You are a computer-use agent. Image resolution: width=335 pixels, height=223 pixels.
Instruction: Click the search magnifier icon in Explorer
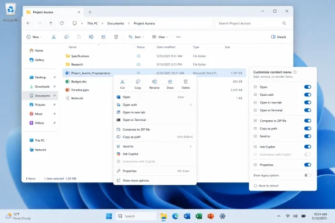pos(284,23)
